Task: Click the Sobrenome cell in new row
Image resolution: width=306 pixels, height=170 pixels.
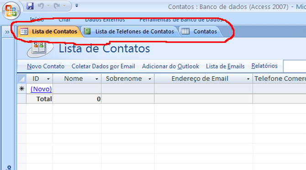Action: [x=128, y=89]
